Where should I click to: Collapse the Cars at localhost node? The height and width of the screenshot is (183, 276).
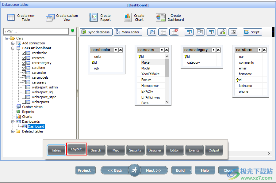pyautogui.click(x=13, y=48)
